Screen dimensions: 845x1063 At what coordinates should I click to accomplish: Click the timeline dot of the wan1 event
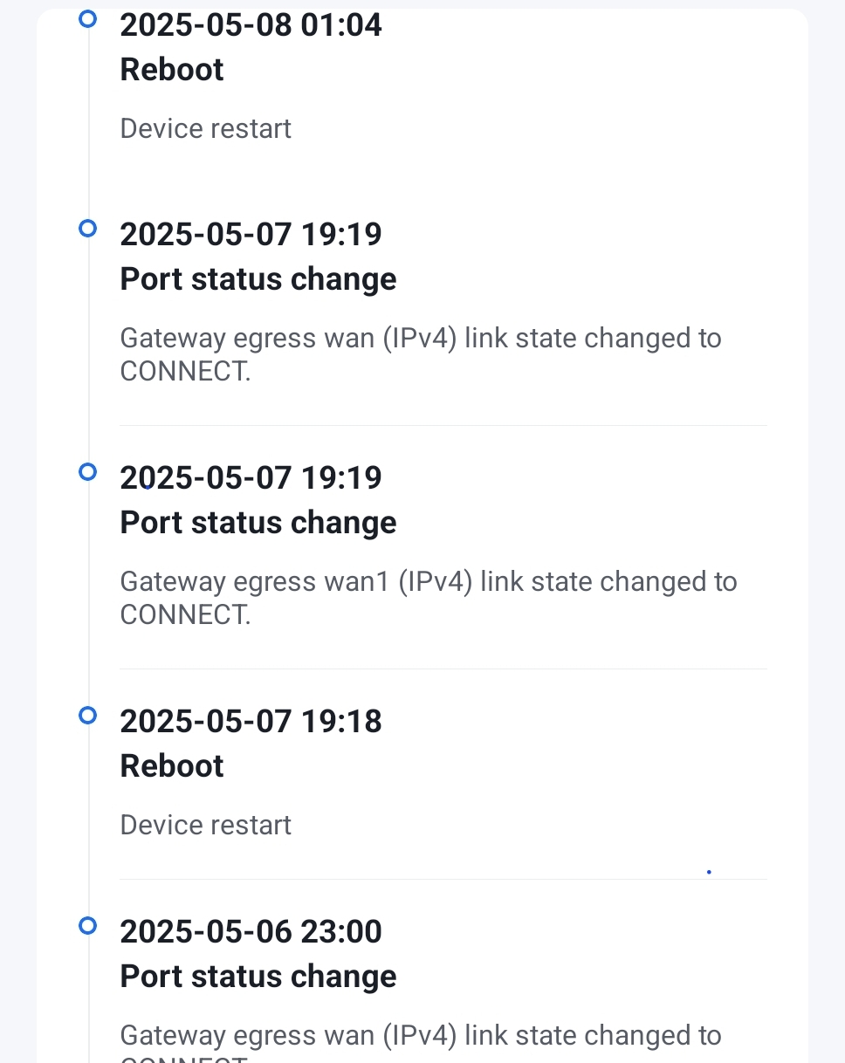(x=86, y=472)
